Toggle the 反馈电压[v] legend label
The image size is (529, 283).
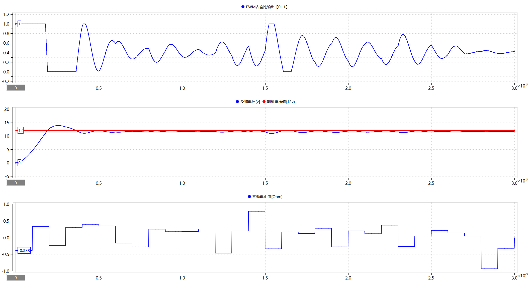pos(250,102)
